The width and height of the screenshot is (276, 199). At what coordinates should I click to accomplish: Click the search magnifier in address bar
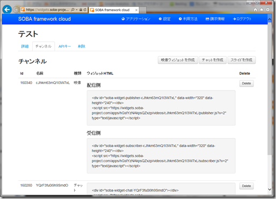(72, 10)
